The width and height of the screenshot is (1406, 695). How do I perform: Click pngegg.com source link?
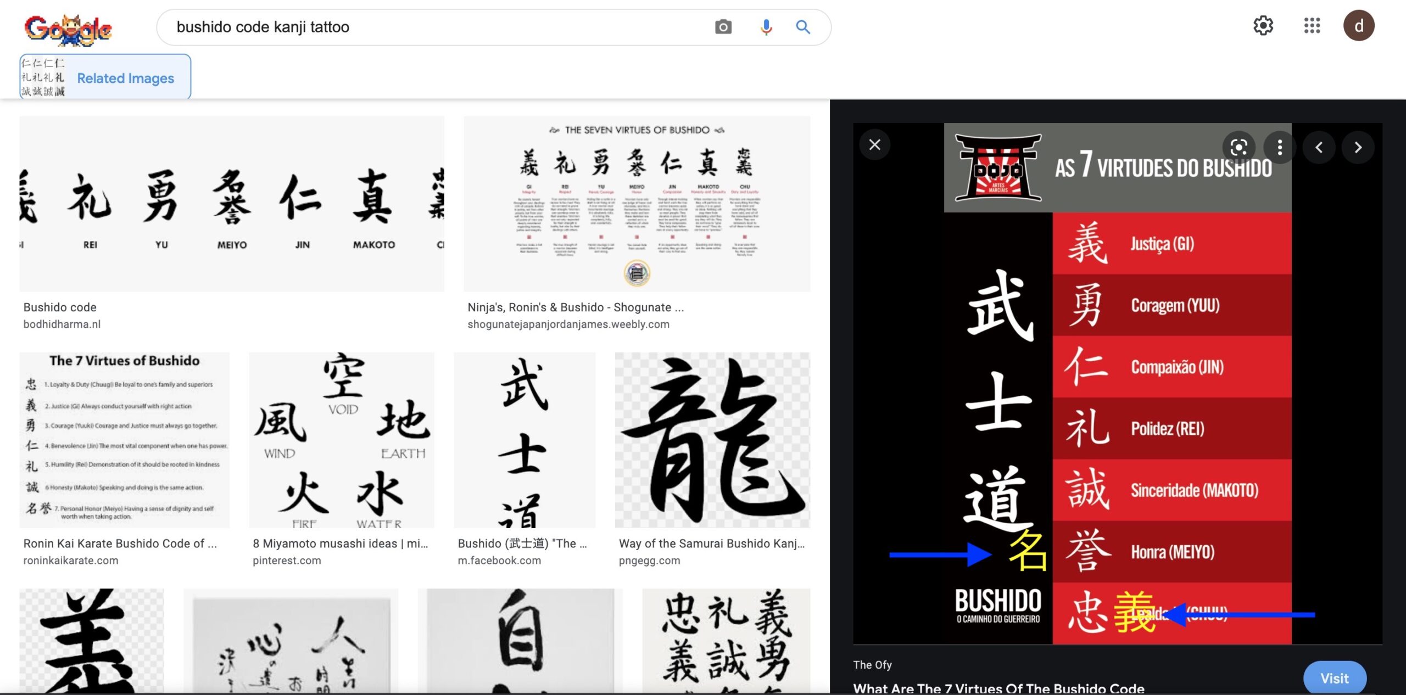[x=649, y=561]
